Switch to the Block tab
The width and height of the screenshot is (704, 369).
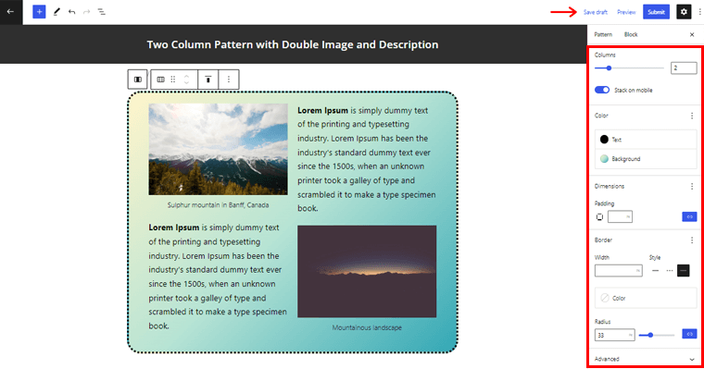point(631,34)
